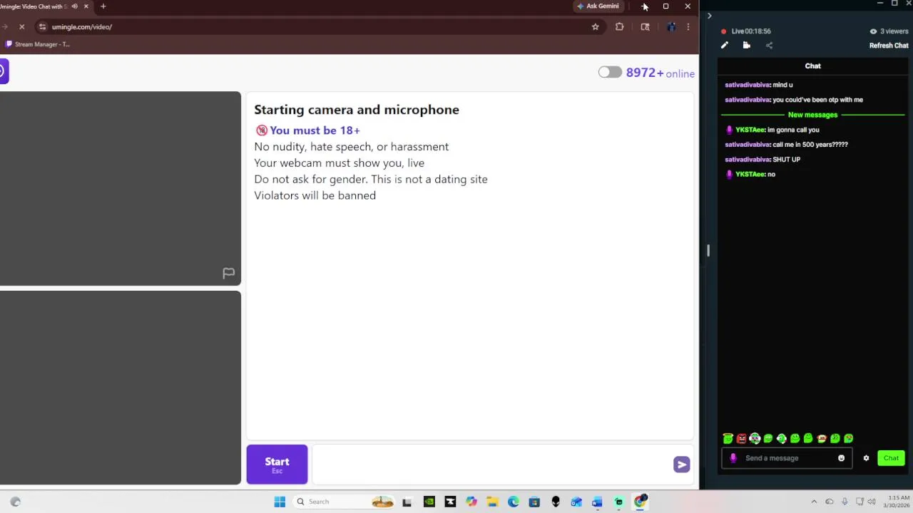Screen dimensions: 913x513
Task: Open Chrome three-dot menu
Action: pyautogui.click(x=688, y=27)
